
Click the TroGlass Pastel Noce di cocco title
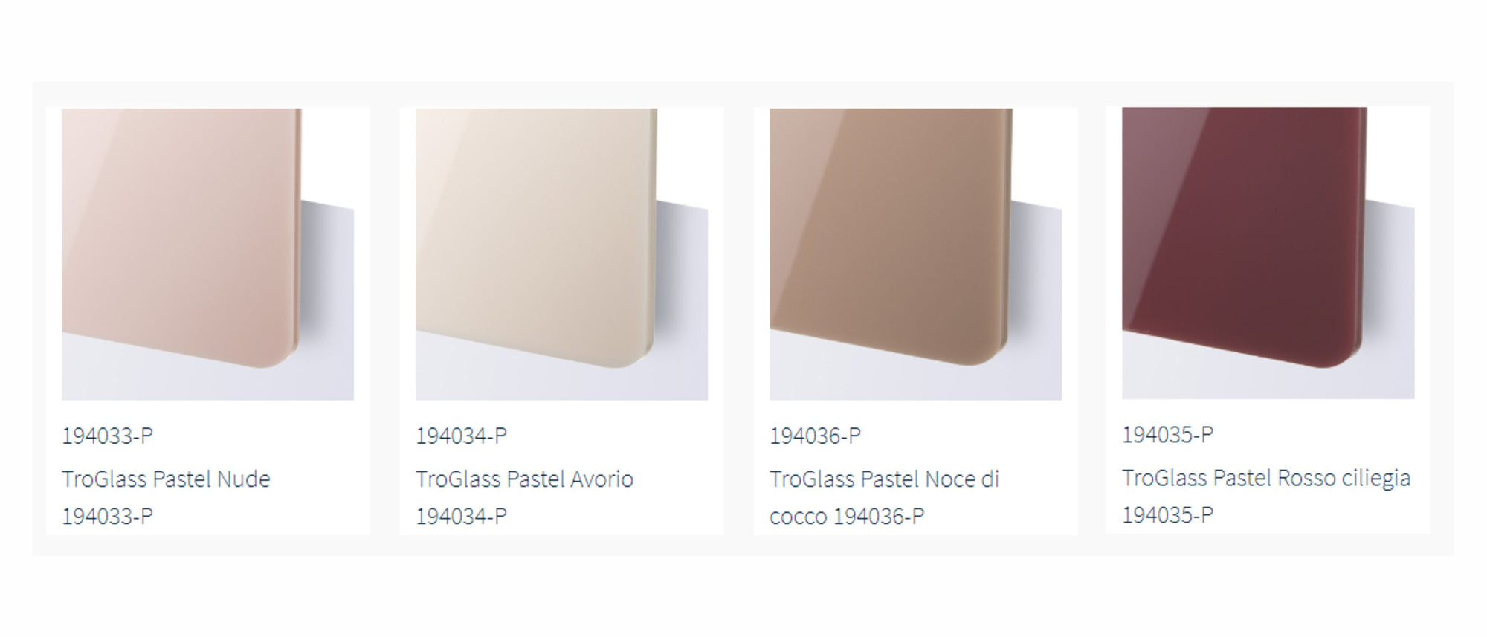[884, 497]
